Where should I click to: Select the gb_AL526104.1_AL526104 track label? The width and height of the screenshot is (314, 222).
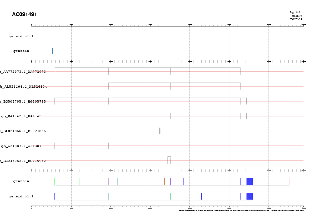pos(23,87)
